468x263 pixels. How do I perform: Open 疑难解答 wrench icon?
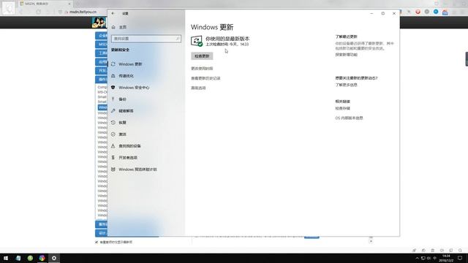coord(113,110)
